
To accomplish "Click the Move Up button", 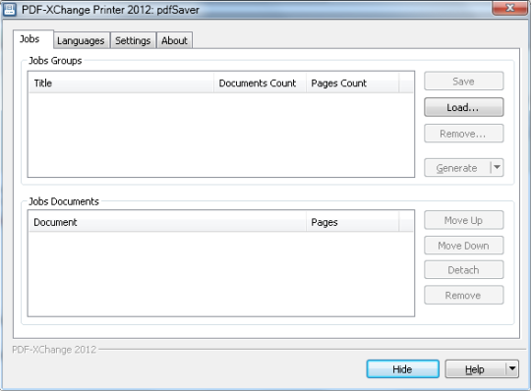I will (x=463, y=220).
